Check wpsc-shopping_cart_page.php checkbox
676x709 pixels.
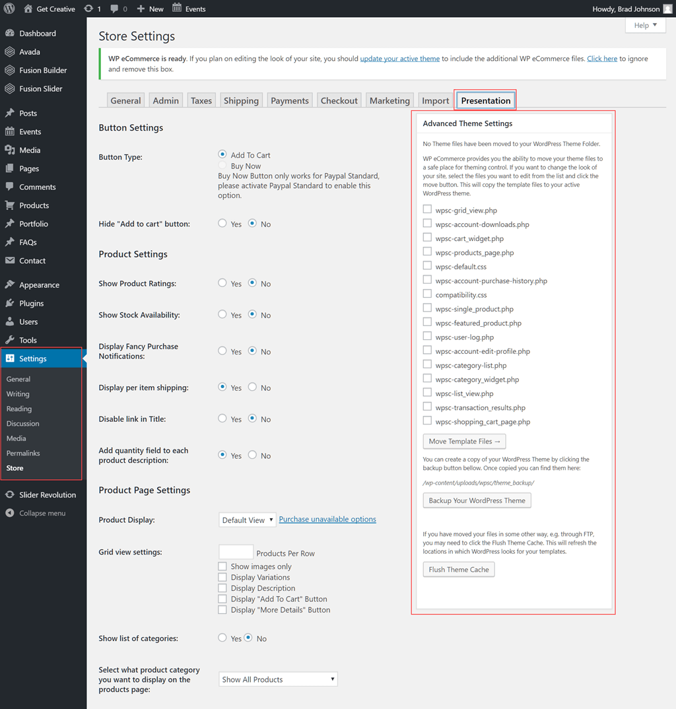pos(427,421)
